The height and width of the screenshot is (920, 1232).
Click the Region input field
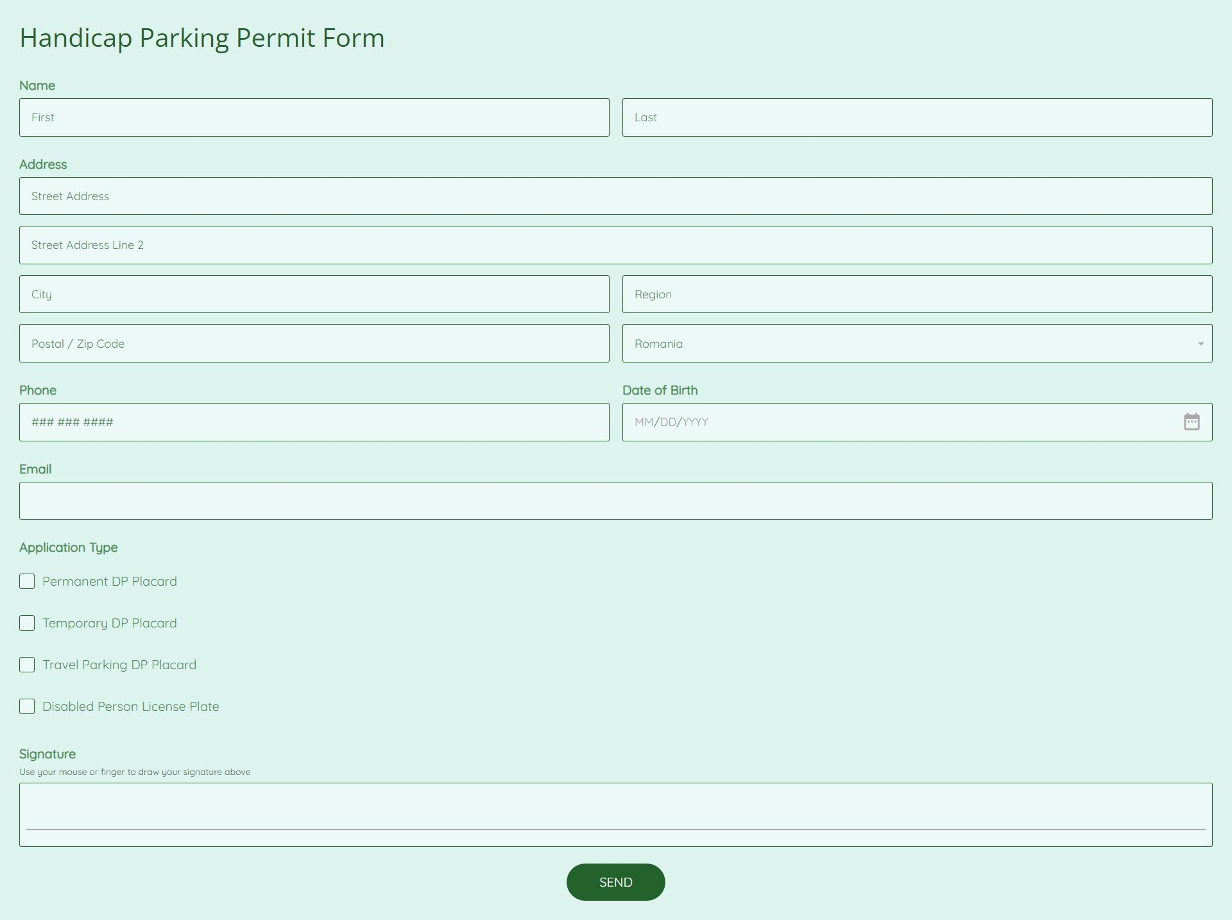click(x=917, y=294)
